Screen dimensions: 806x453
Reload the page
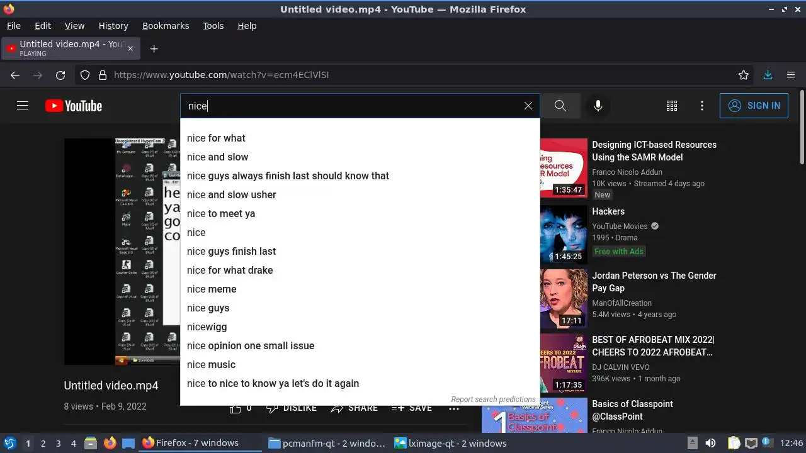pos(60,75)
